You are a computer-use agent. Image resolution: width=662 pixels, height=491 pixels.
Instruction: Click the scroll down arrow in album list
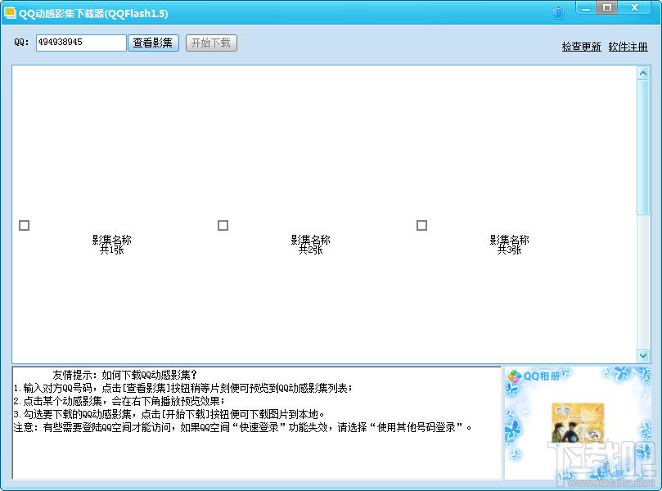click(643, 355)
